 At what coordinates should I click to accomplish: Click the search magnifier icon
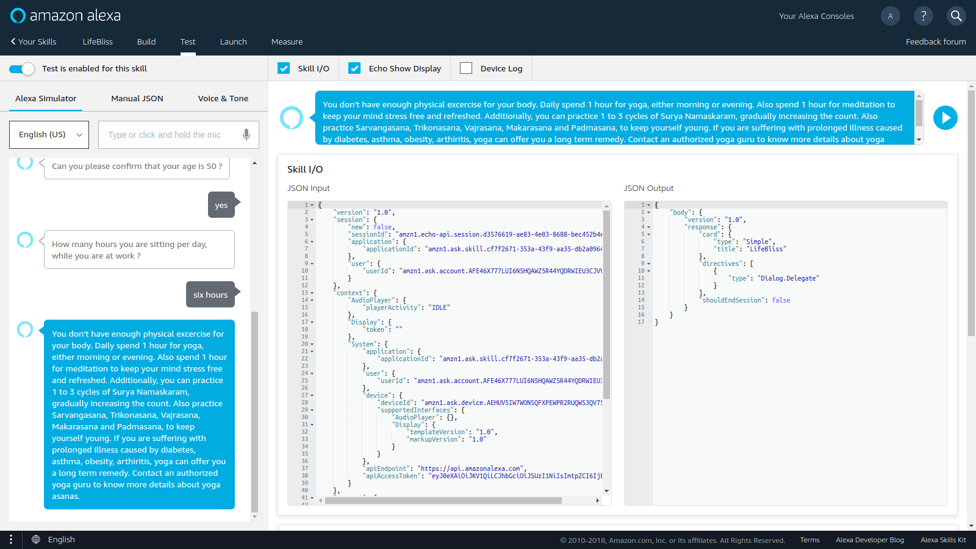[956, 16]
